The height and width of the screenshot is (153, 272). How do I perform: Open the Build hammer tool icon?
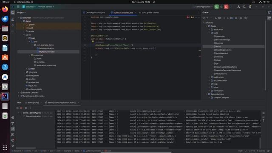pyautogui.click(x=13, y=123)
